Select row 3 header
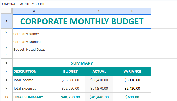The image size is (177, 101). point(6,40)
